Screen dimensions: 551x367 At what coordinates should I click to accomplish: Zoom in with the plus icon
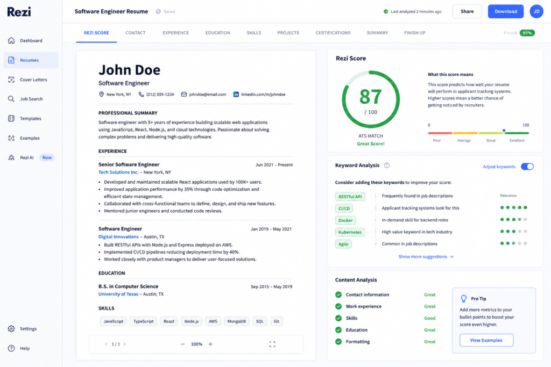(x=210, y=344)
